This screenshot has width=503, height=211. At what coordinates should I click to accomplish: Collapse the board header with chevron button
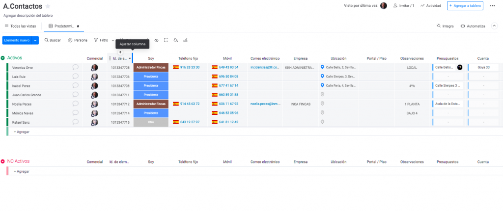pyautogui.click(x=495, y=26)
